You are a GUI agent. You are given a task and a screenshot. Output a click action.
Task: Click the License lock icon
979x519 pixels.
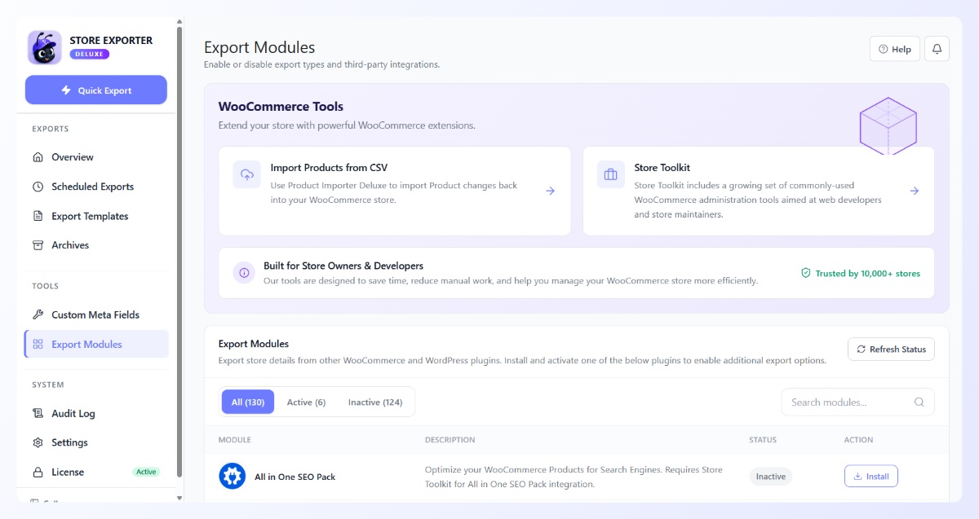[38, 472]
